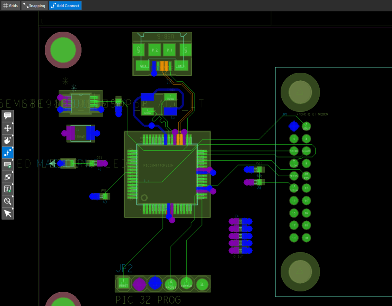This screenshot has width=392, height=306.
Task: Click the SHDN pad 7 on JP1
Action: click(294, 163)
